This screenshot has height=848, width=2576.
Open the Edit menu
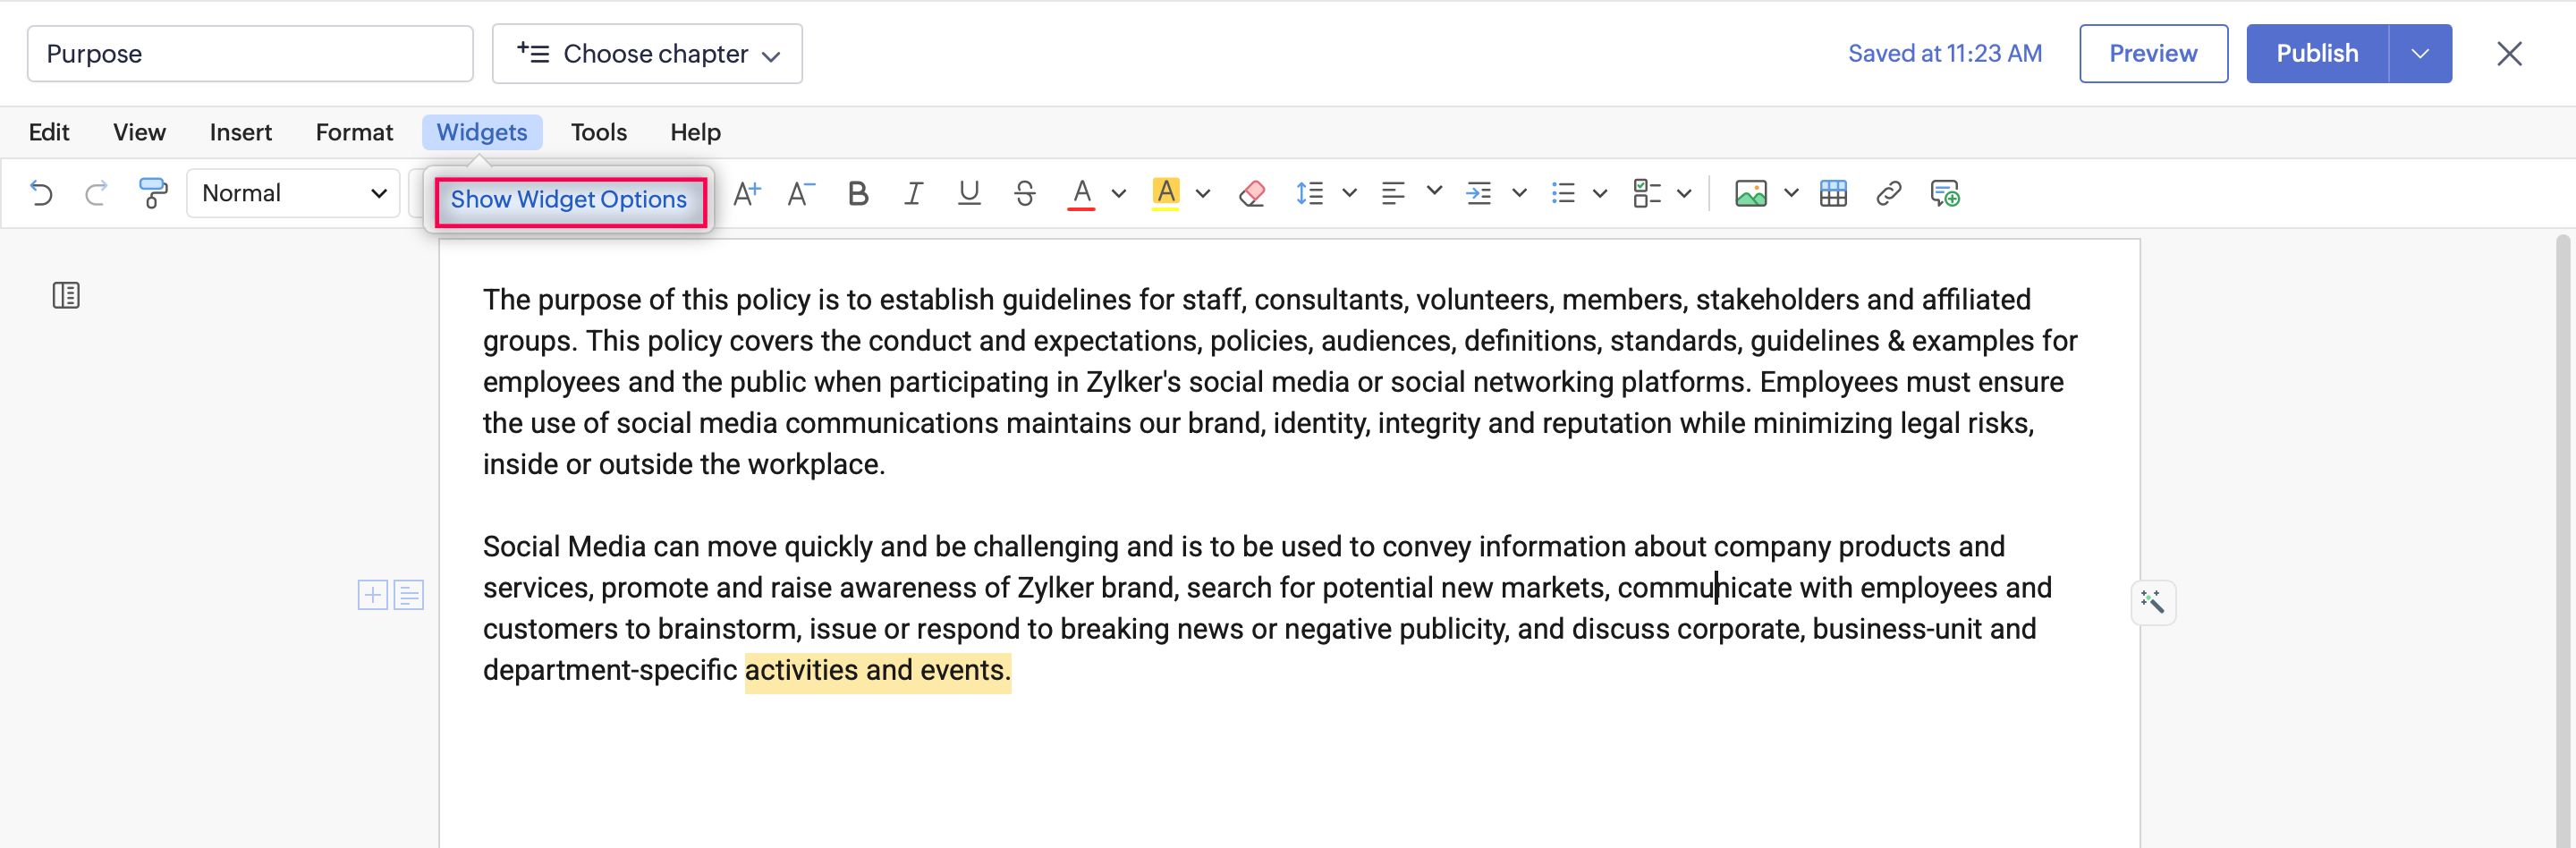tap(49, 132)
